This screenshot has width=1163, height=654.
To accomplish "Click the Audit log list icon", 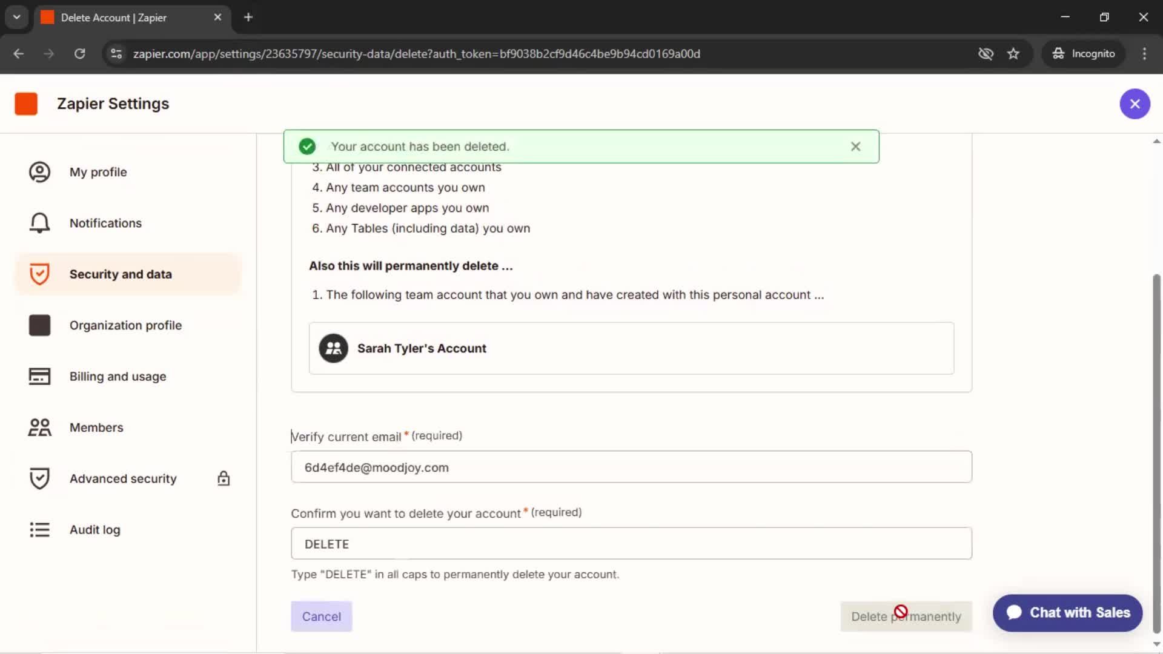I will click(x=40, y=530).
